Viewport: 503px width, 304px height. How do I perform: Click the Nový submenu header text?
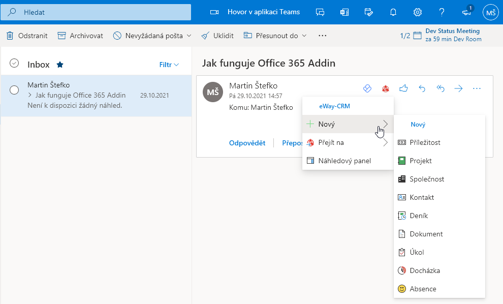click(x=418, y=125)
